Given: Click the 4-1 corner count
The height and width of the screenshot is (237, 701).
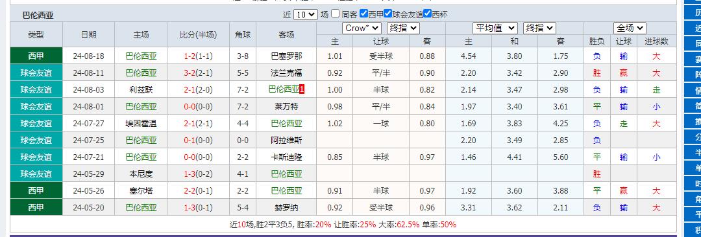Looking at the screenshot, I should coord(243,174).
